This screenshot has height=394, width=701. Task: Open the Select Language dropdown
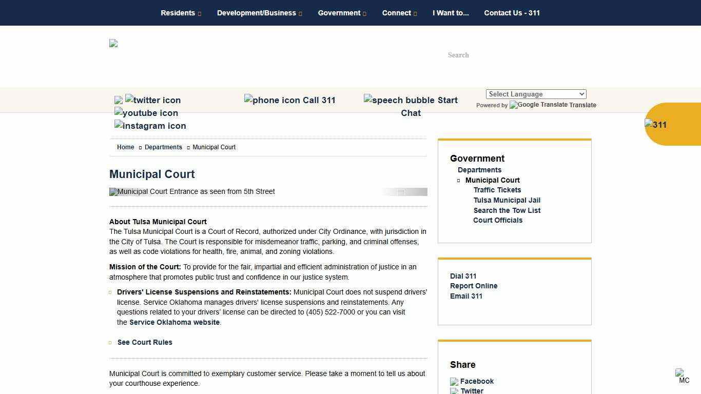click(536, 94)
